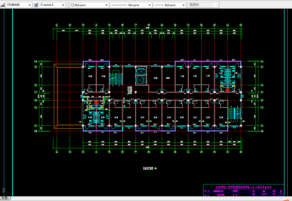Image resolution: width=292 pixels, height=201 pixels.
Task: Click the paper-space UCS X icon
Action: [4, 190]
